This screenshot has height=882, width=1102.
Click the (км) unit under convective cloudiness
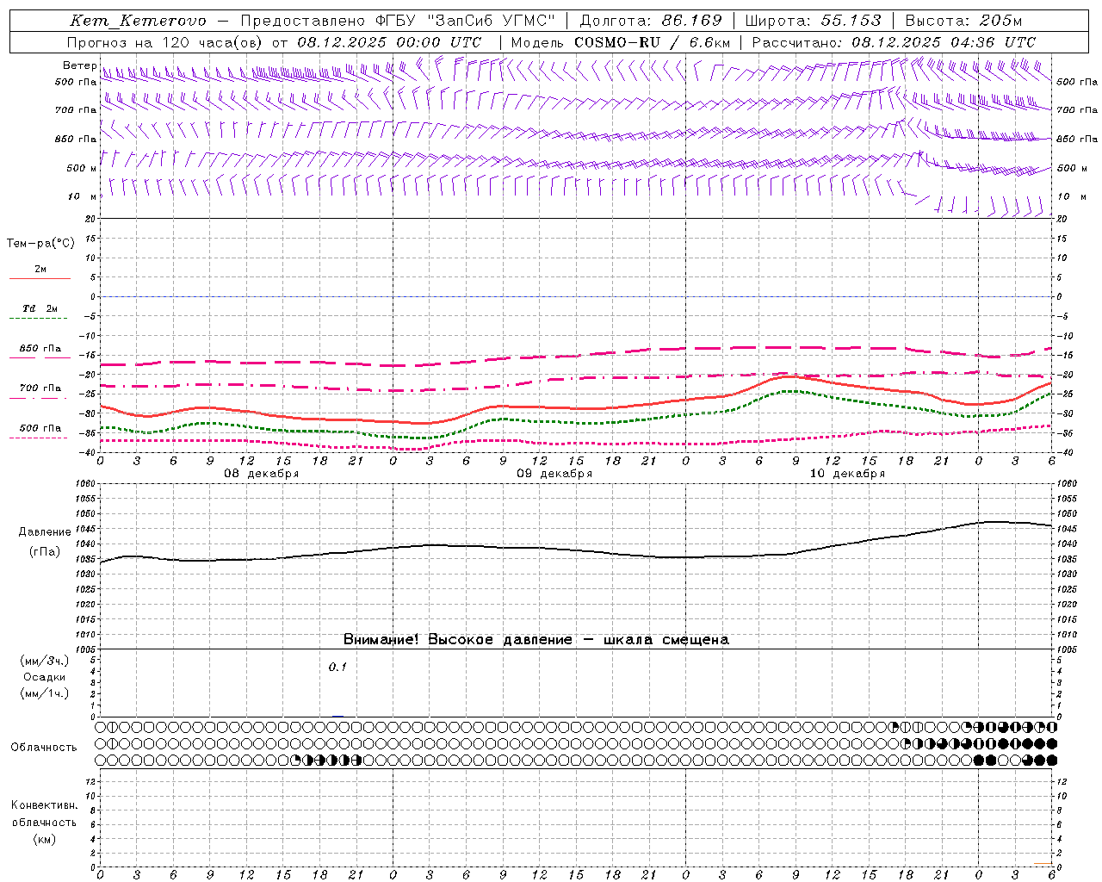pyautogui.click(x=44, y=839)
